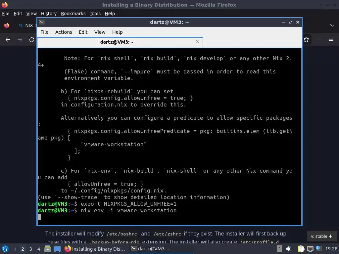Open Firefox History menu
The height and width of the screenshot is (254, 339).
[x=49, y=13]
